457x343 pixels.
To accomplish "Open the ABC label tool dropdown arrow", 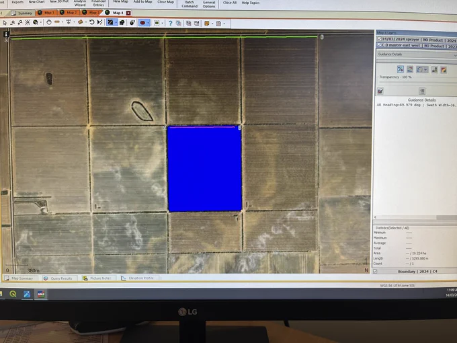I will (74, 22).
